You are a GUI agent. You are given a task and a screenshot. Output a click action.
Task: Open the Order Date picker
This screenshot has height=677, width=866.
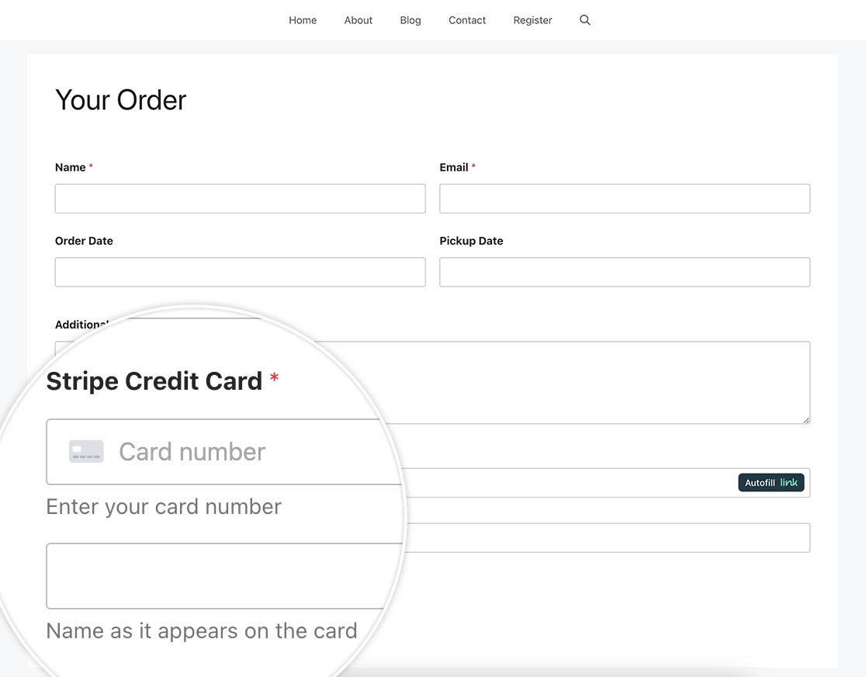240,272
